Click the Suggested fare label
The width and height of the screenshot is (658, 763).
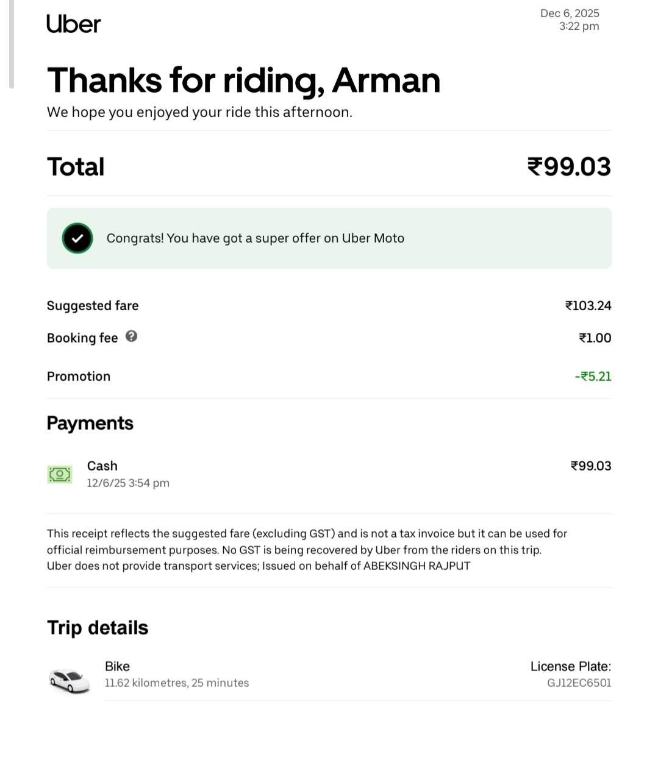[93, 306]
